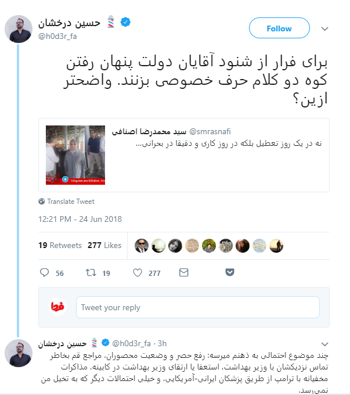Expand the options chevron on the reply tweet
Image resolution: width=350 pixels, height=395 pixels.
tap(325, 344)
